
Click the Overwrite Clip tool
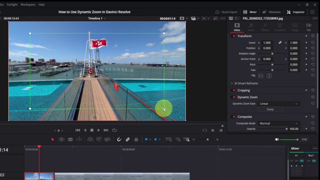pyautogui.click(x=99, y=139)
